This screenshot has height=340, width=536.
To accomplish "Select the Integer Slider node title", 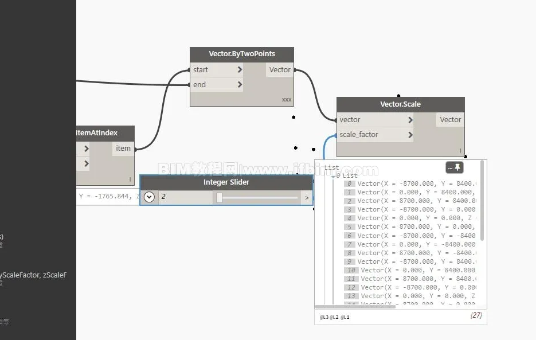I will coord(226,182).
